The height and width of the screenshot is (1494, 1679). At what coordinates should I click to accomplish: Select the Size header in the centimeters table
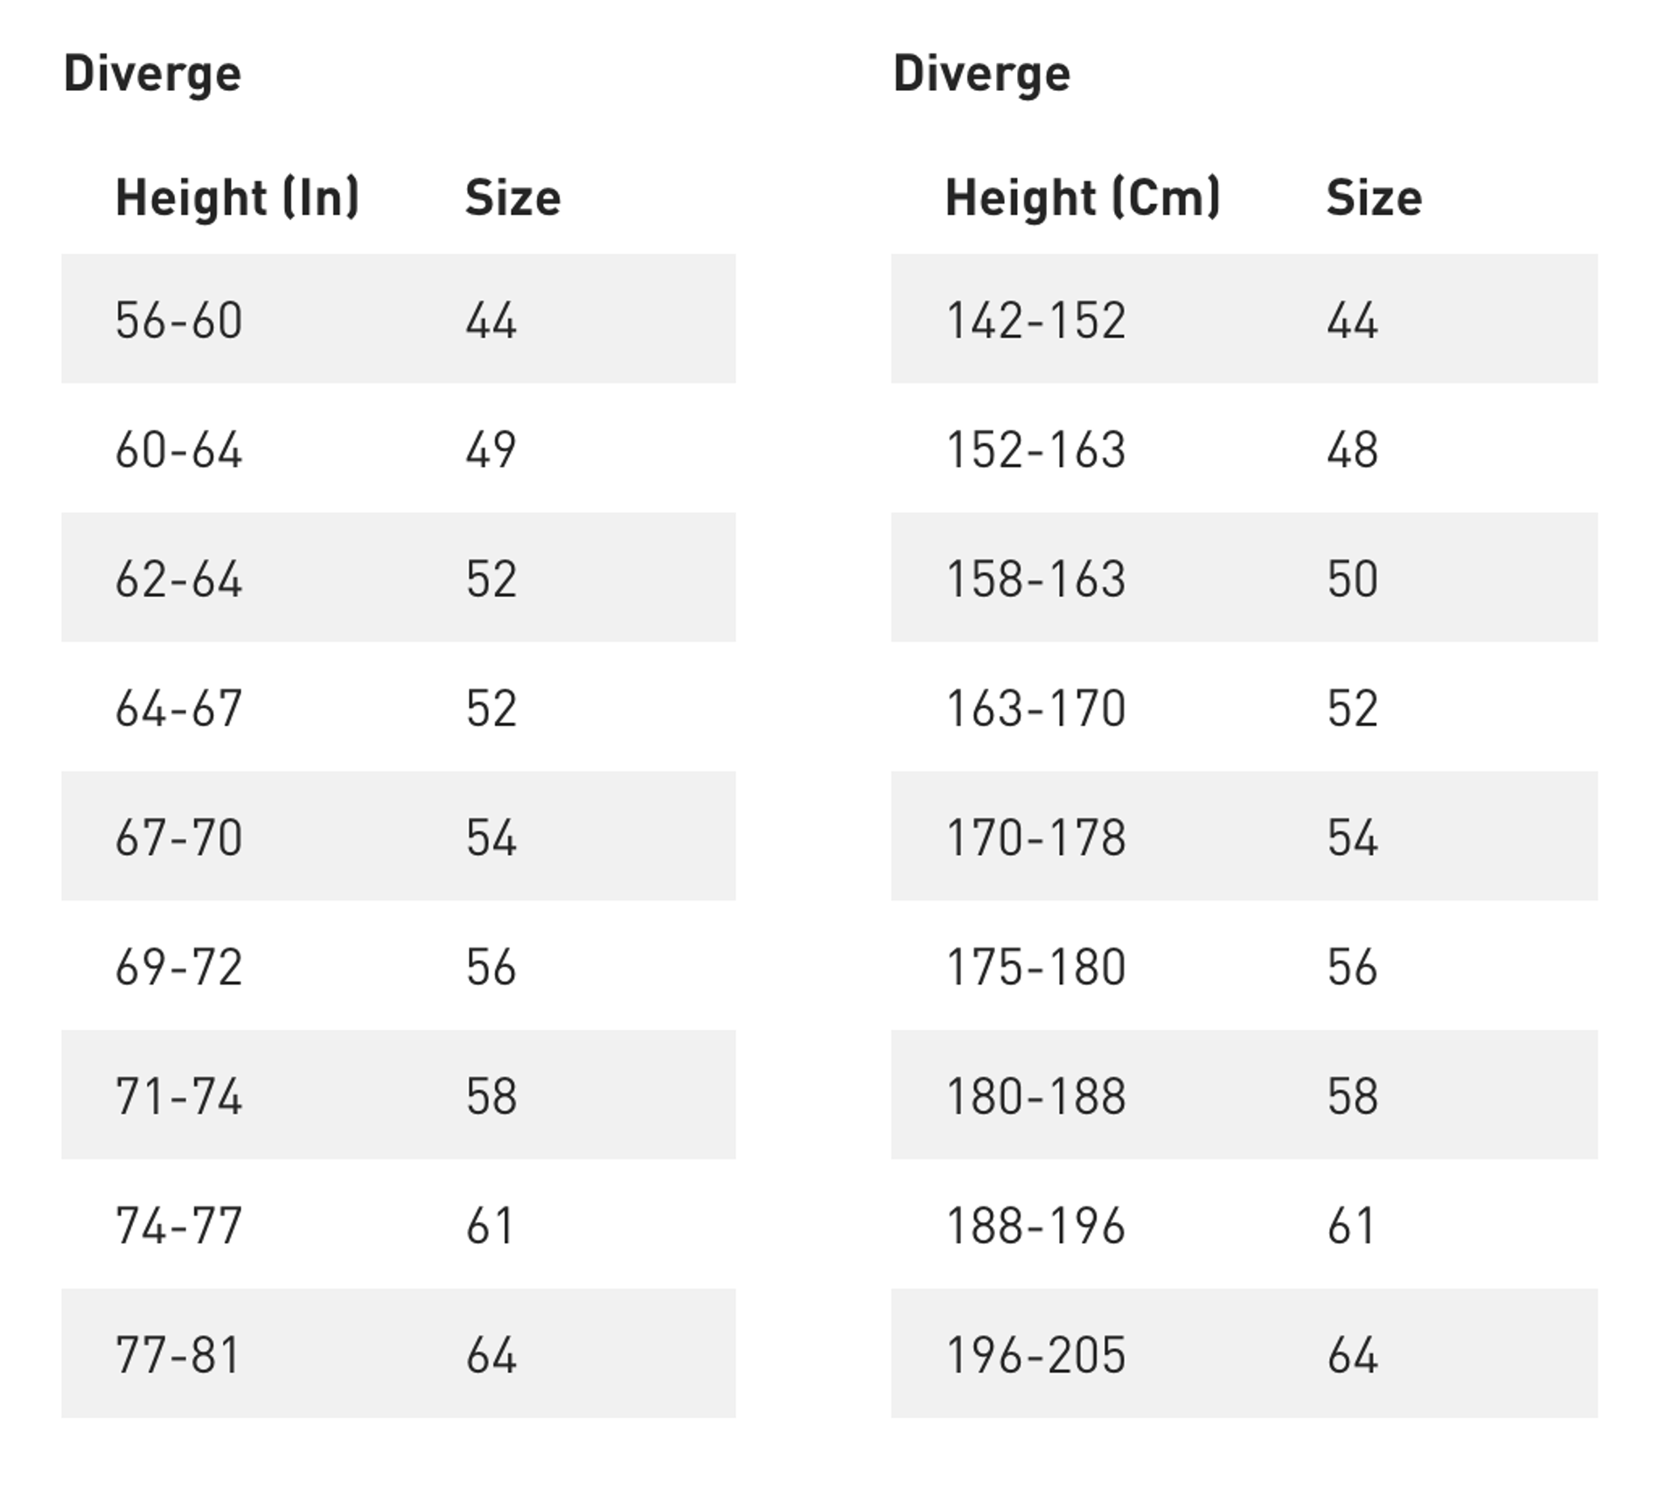pyautogui.click(x=1374, y=198)
